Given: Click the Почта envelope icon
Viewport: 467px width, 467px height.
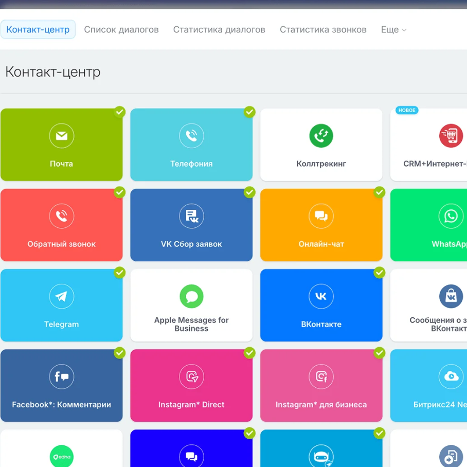Looking at the screenshot, I should [62, 136].
